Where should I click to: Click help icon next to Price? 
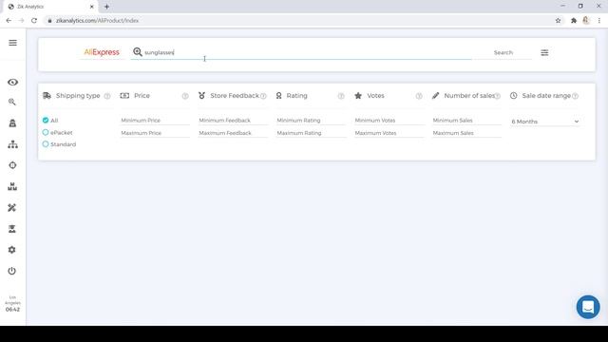[185, 96]
